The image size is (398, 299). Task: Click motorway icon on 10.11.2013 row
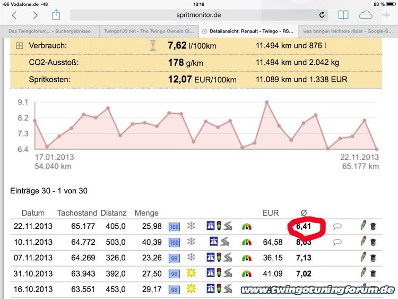214,241
